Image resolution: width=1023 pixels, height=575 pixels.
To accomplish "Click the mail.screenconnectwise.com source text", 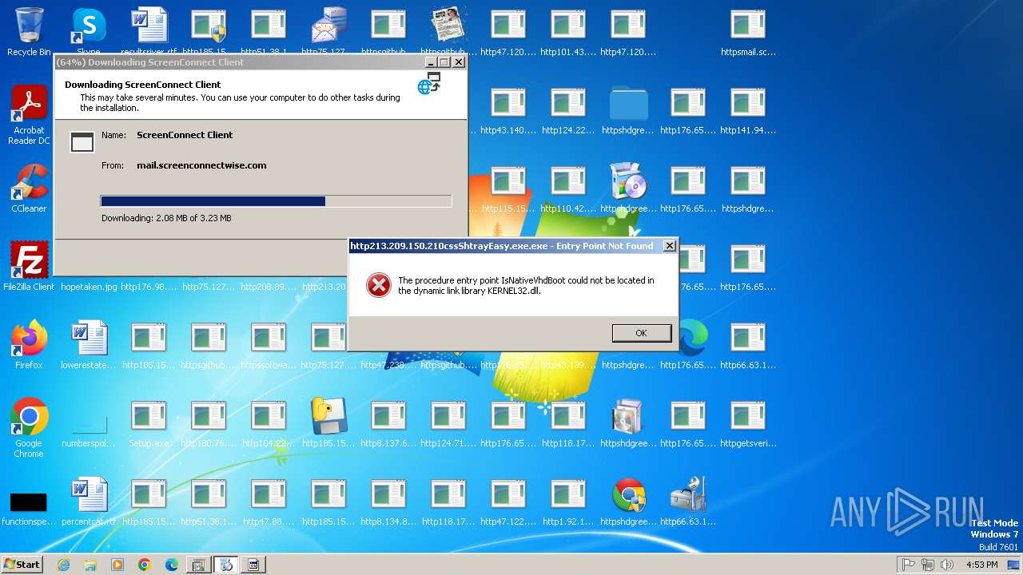I will tap(201, 165).
